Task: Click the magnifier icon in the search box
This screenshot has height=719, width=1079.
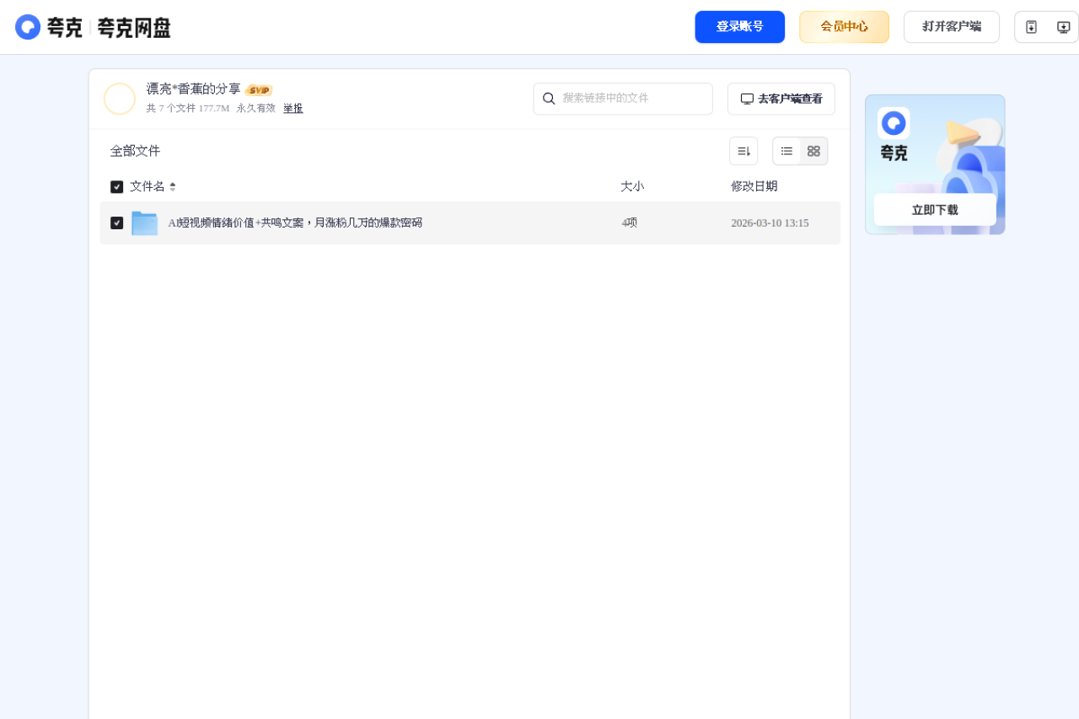Action: point(550,99)
